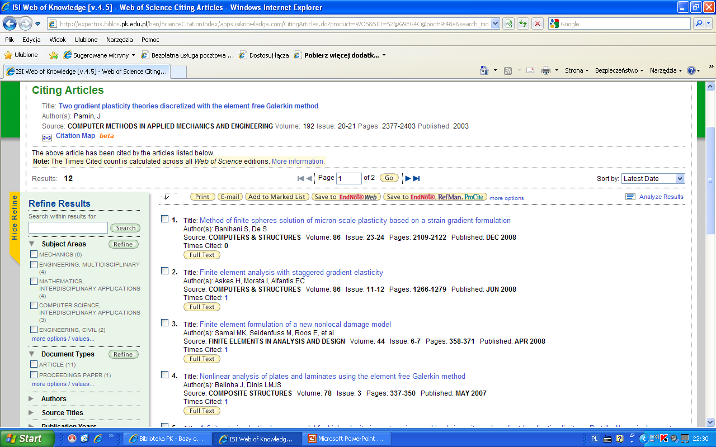Click the Go page button
Viewport: 716px width, 447px height.
pyautogui.click(x=389, y=178)
